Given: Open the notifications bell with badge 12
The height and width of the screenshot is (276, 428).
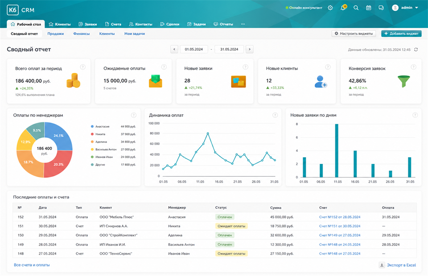Looking at the screenshot, I should pos(343,8).
